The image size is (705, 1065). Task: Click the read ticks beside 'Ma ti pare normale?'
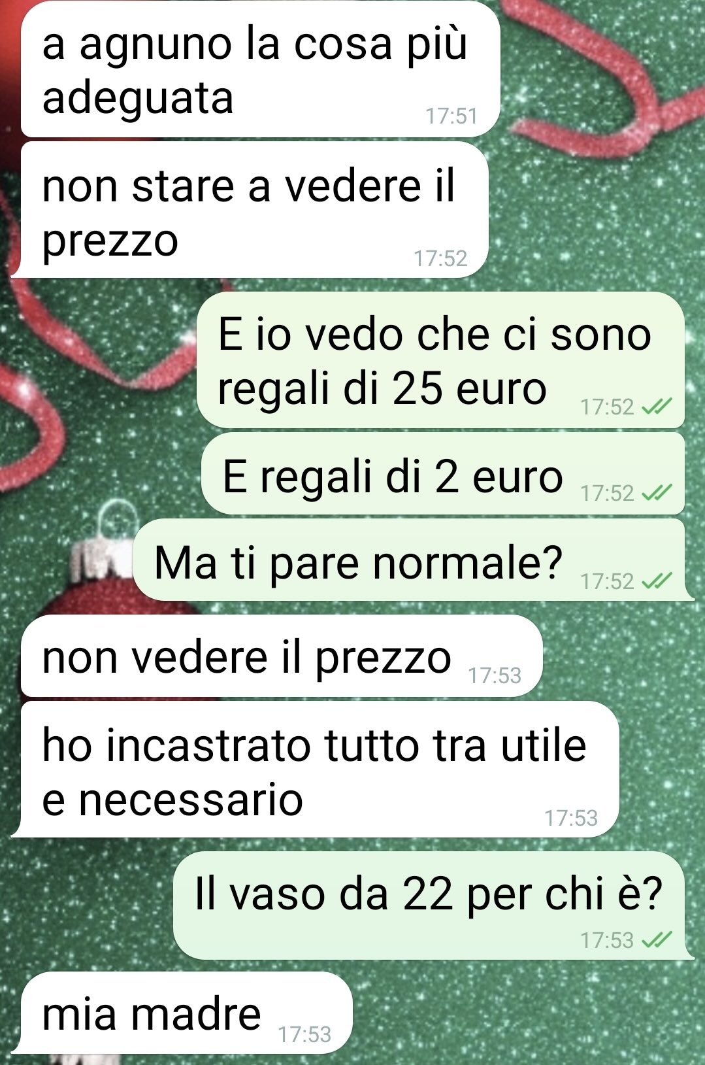[x=656, y=581]
